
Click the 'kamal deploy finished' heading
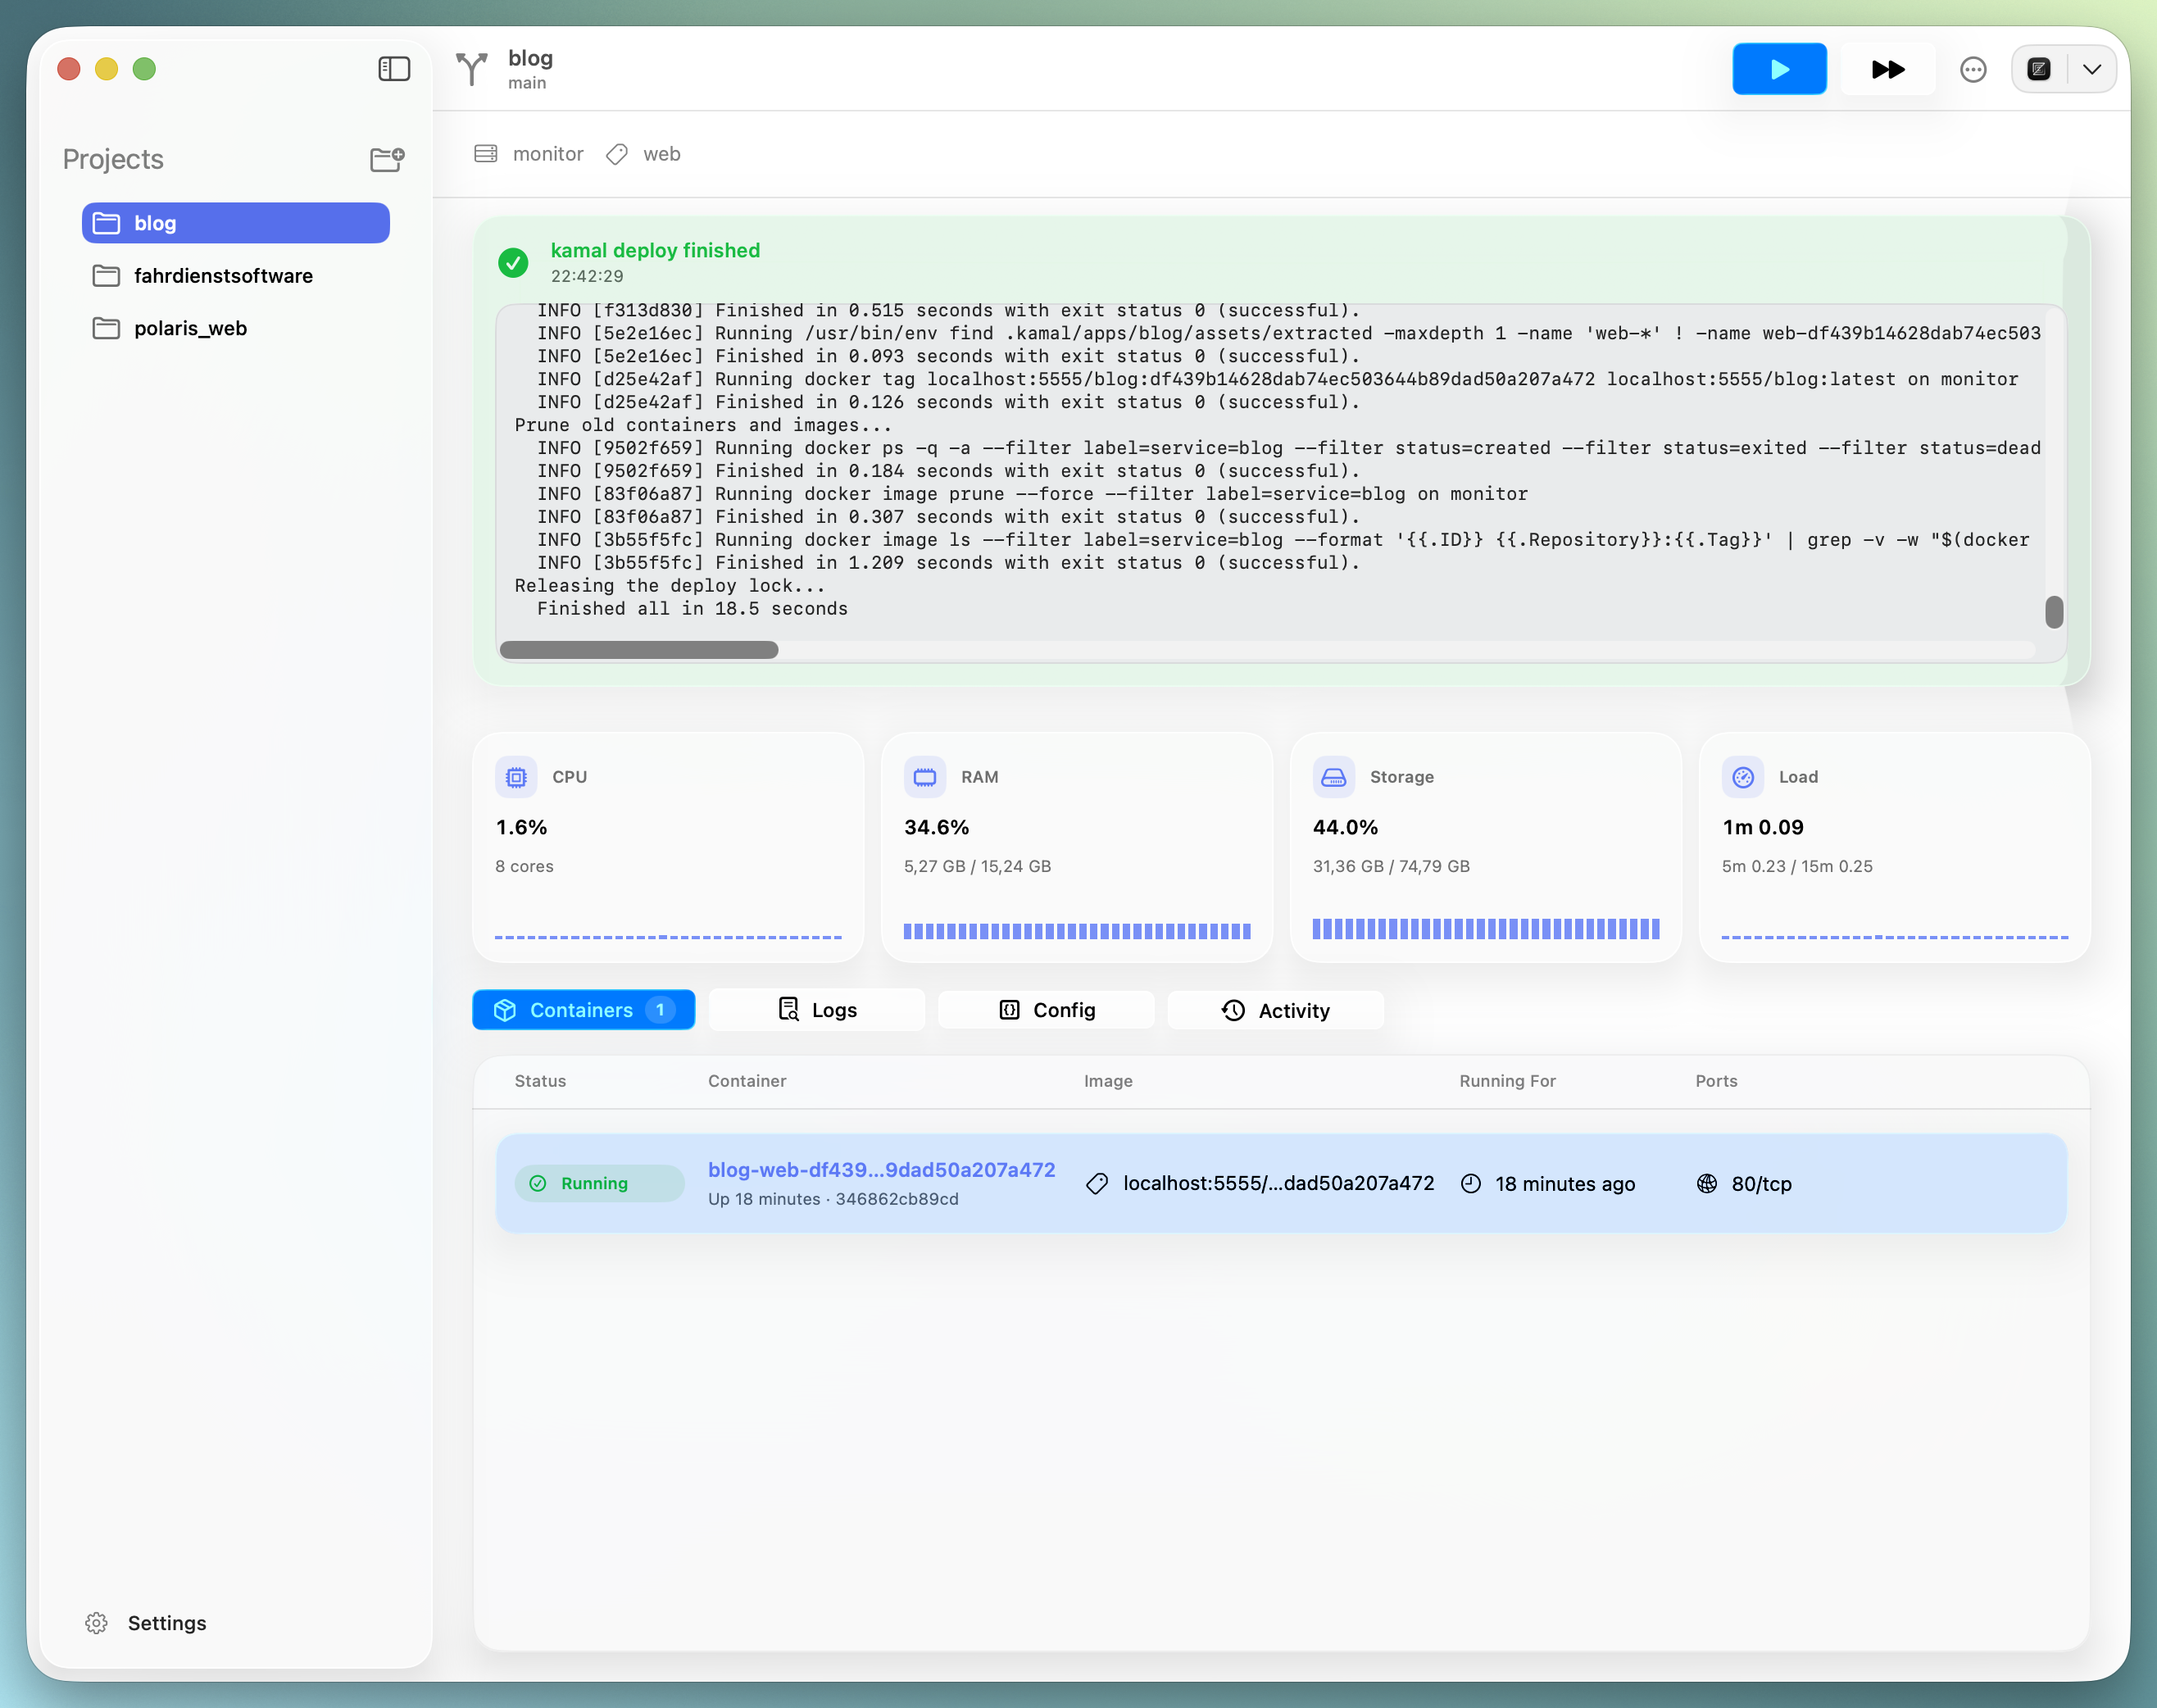[655, 250]
